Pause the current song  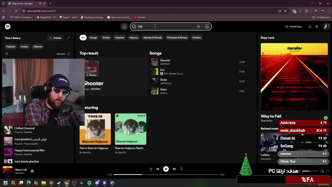click(x=166, y=169)
